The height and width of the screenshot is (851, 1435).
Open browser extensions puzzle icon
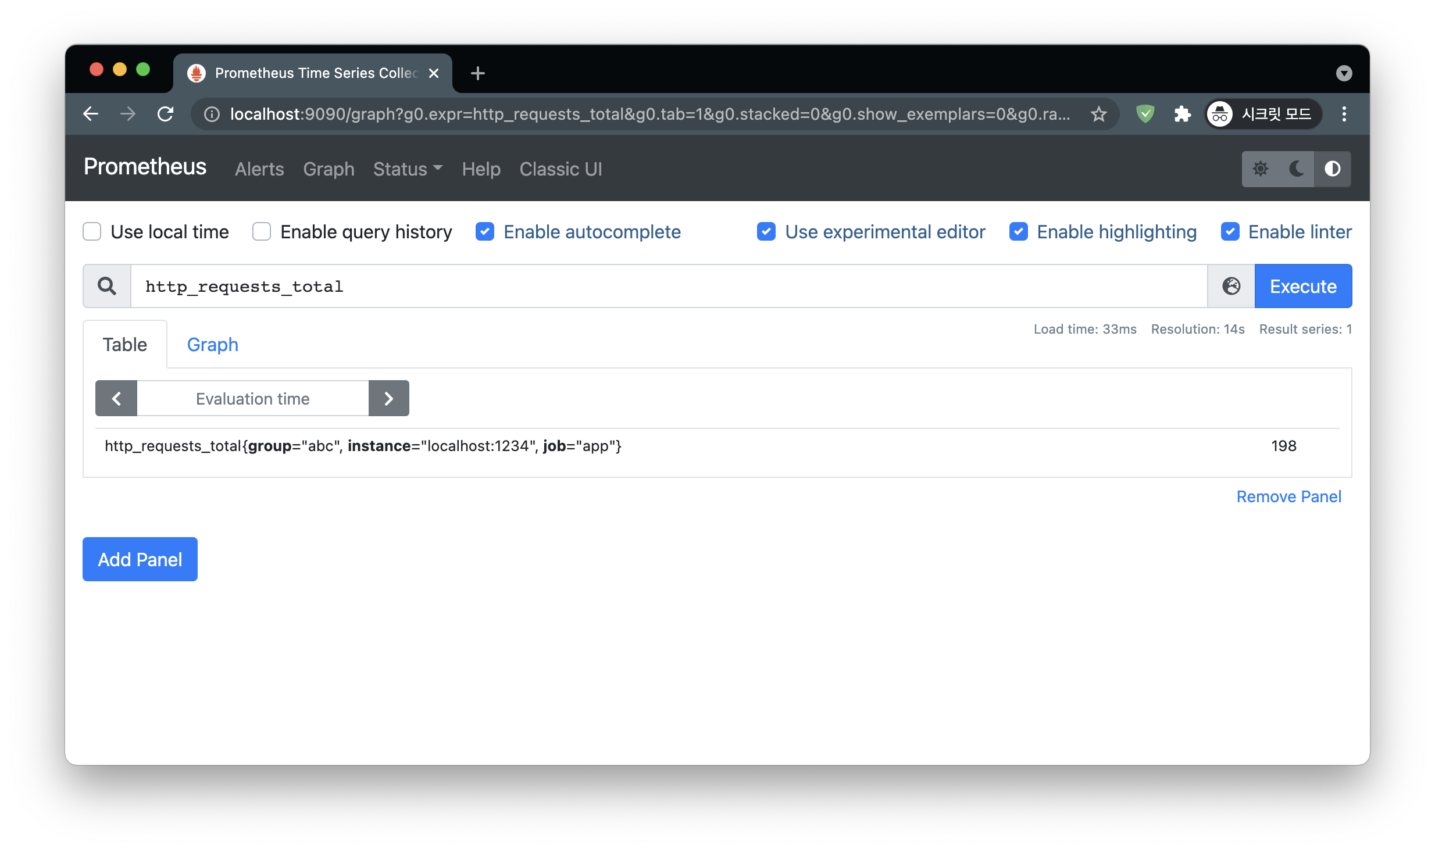pyautogui.click(x=1182, y=114)
